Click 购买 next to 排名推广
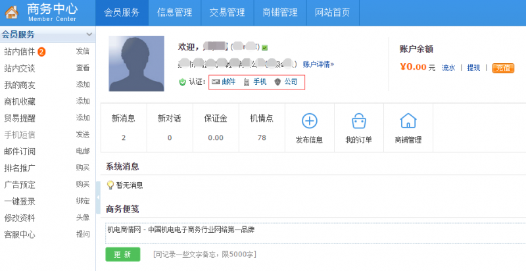The height and width of the screenshot is (271, 526). click(x=83, y=168)
